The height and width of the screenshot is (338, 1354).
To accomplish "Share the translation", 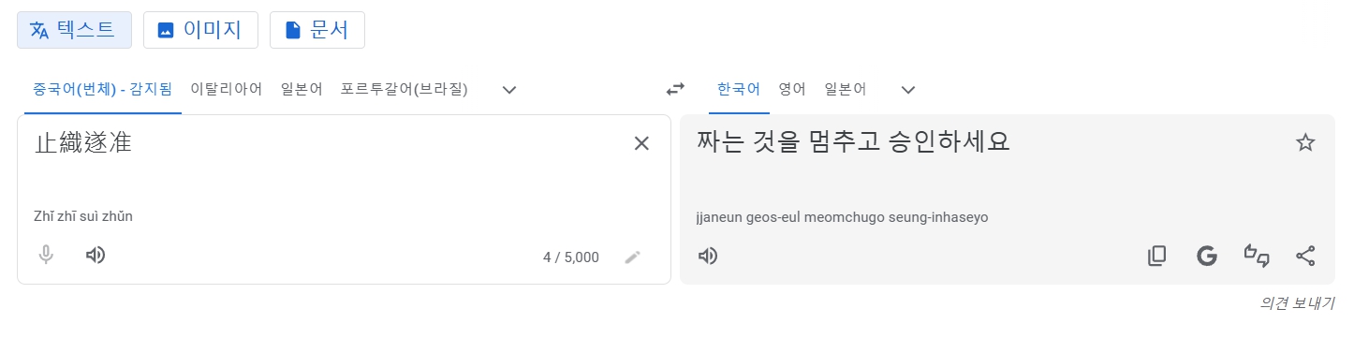I will pos(1305,256).
